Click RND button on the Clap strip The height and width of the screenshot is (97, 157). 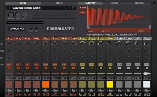tap(46, 64)
